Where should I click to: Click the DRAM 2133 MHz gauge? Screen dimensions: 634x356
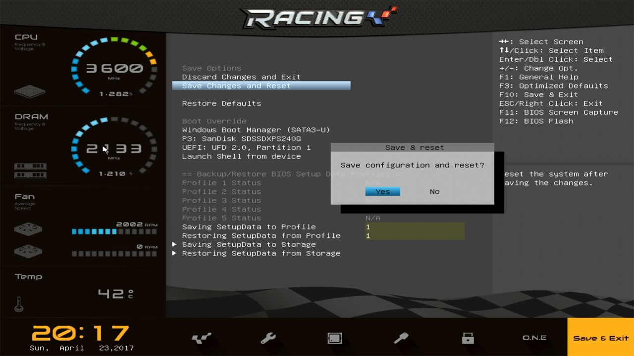click(114, 147)
